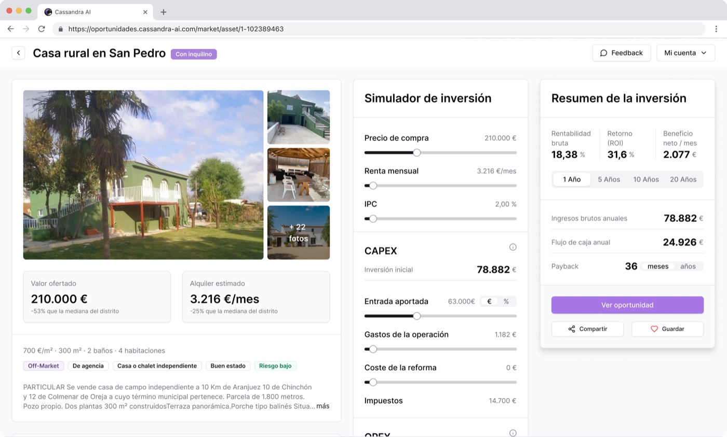727x437 pixels.
Task: Go back using the header chevron button
Action: [18, 53]
